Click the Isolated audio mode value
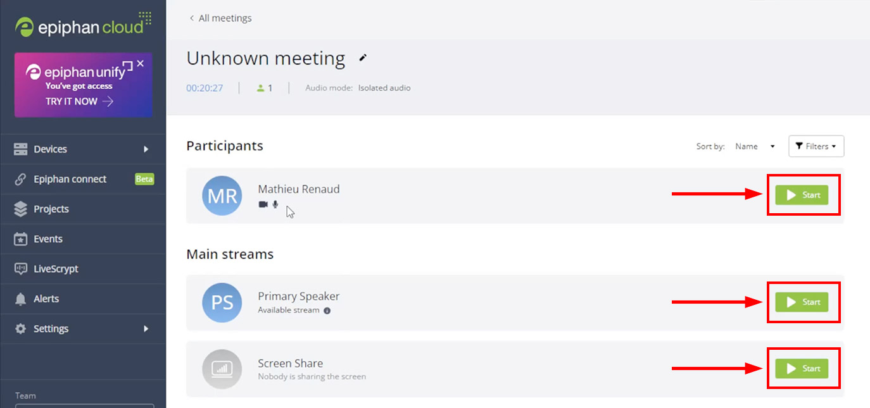 pyautogui.click(x=384, y=88)
